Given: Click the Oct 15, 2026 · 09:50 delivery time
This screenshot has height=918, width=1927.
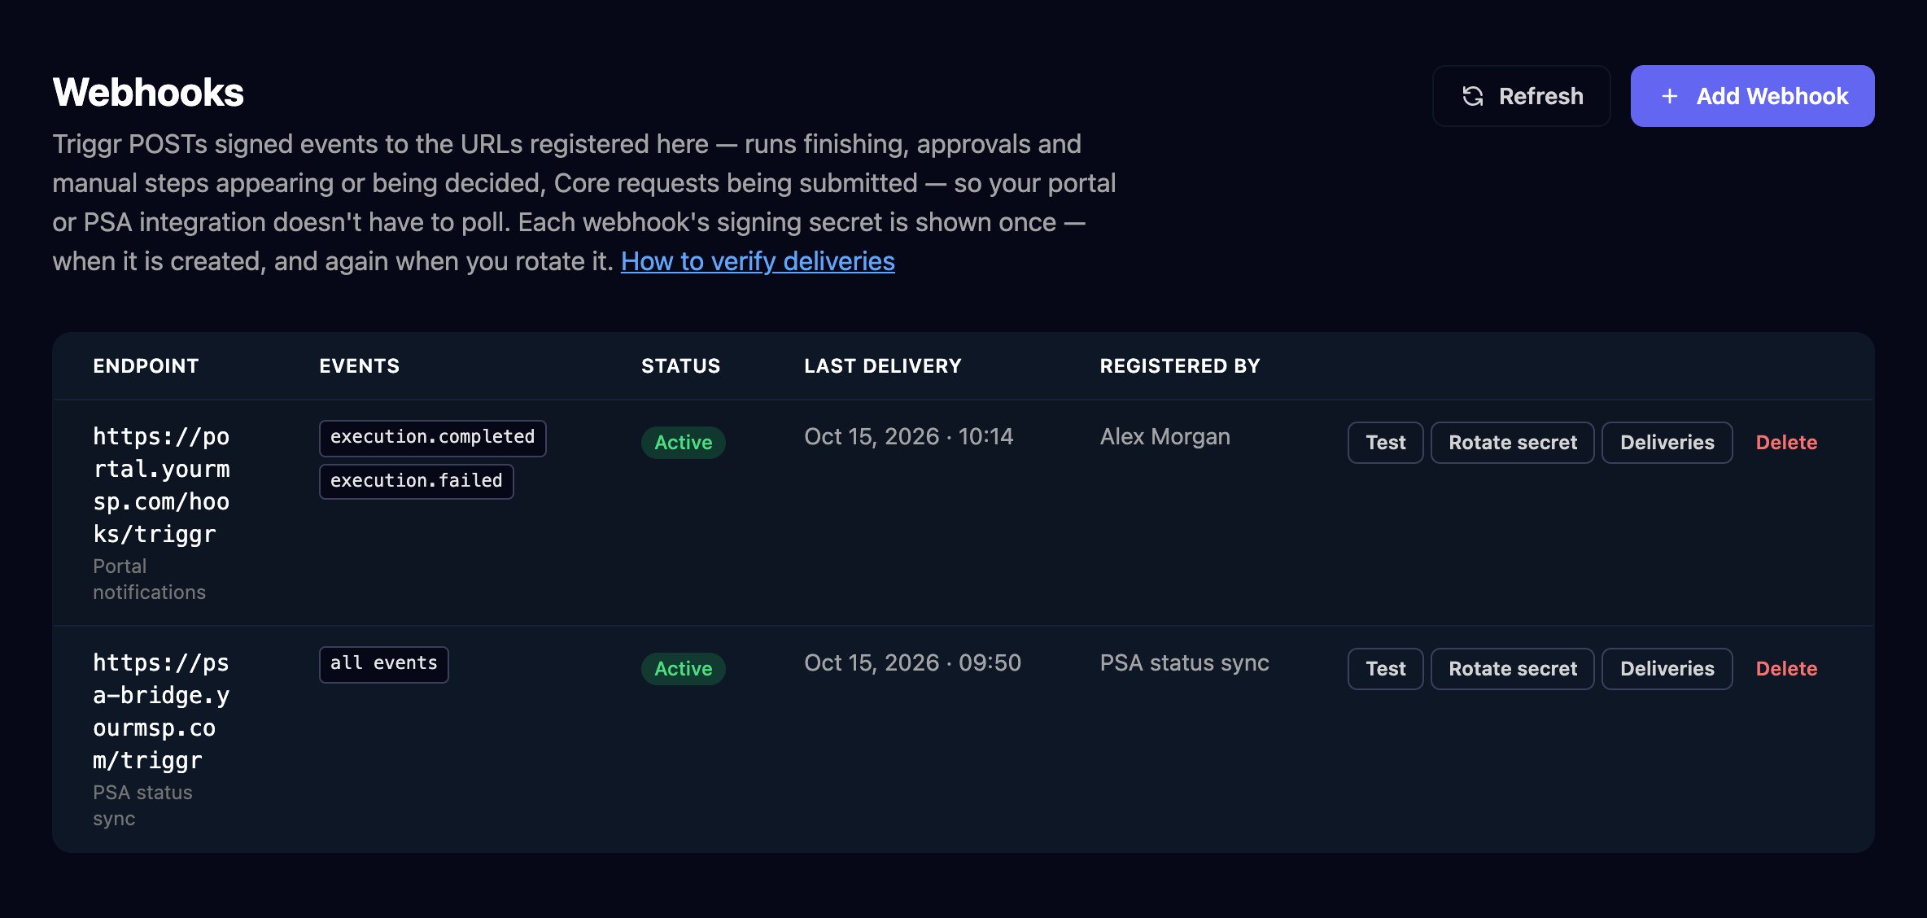Looking at the screenshot, I should (912, 663).
